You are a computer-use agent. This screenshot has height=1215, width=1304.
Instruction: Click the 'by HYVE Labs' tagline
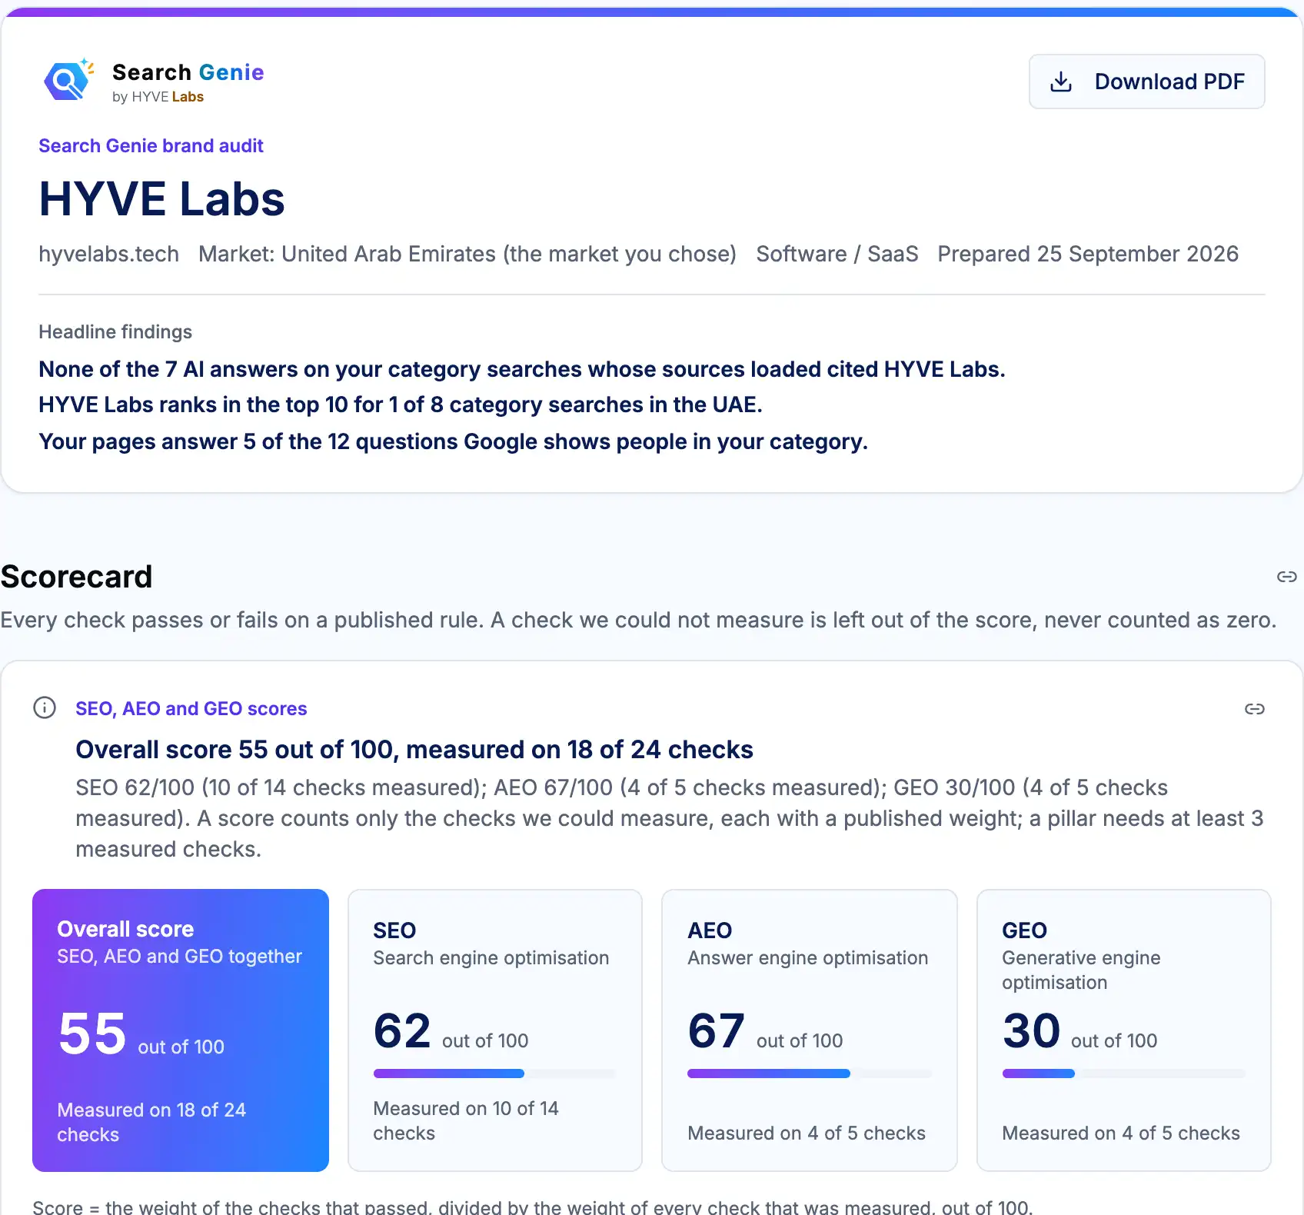point(158,97)
